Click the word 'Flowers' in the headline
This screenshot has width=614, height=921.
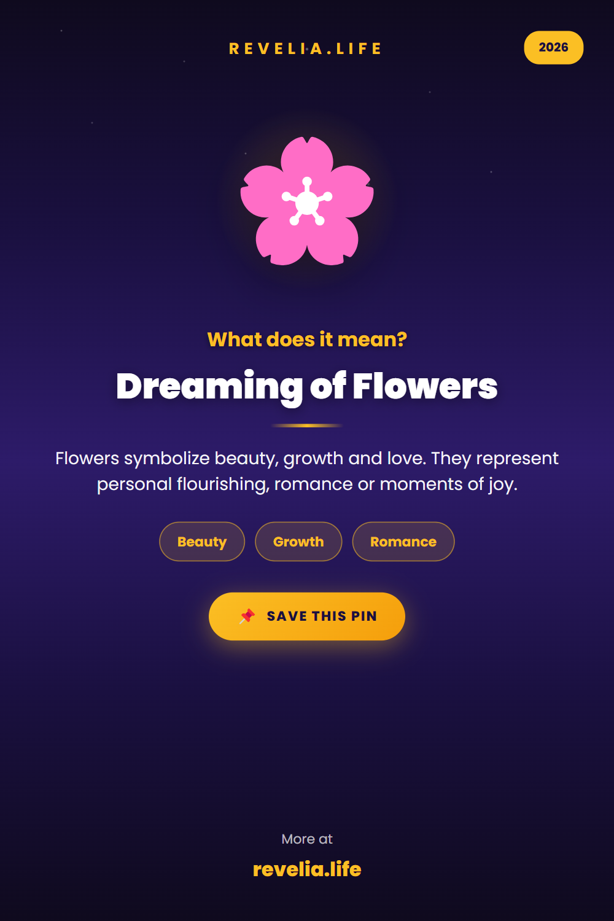click(x=425, y=387)
